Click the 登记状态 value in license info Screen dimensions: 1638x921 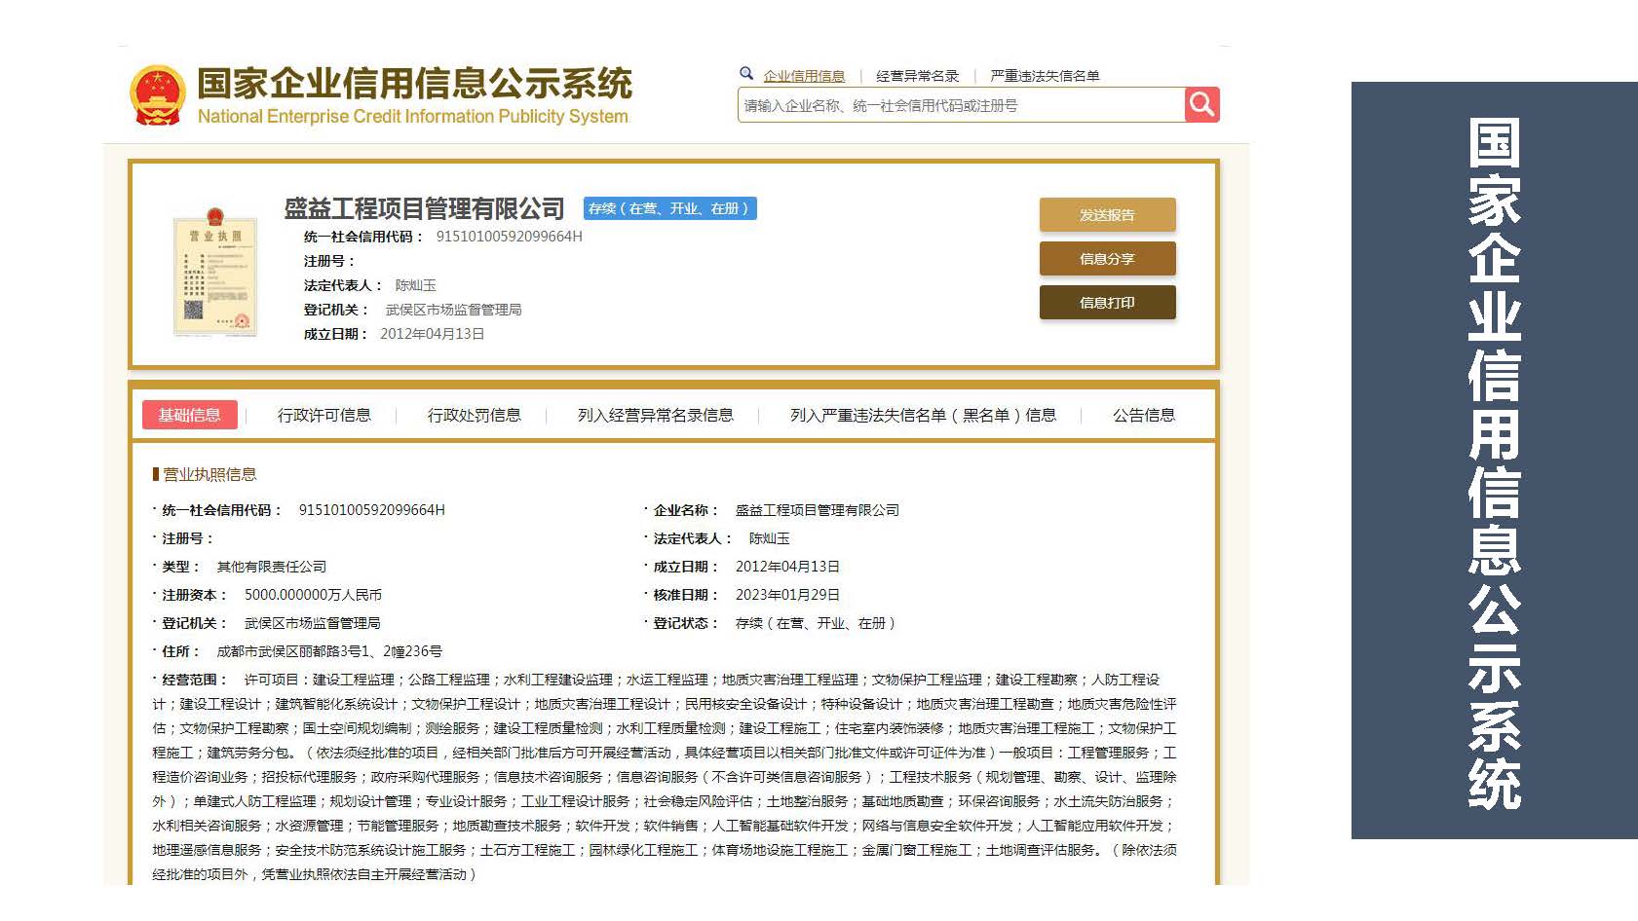click(816, 623)
